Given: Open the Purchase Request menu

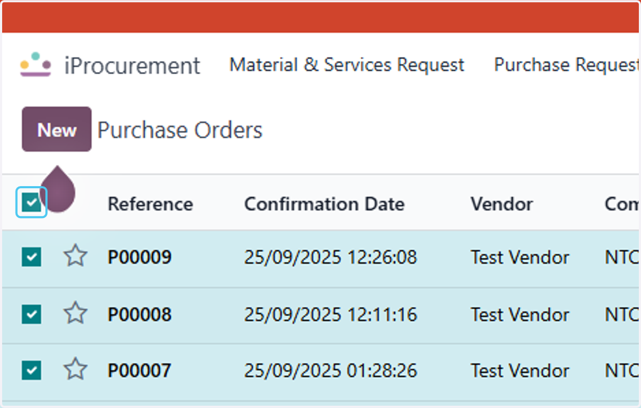Looking at the screenshot, I should pyautogui.click(x=567, y=65).
